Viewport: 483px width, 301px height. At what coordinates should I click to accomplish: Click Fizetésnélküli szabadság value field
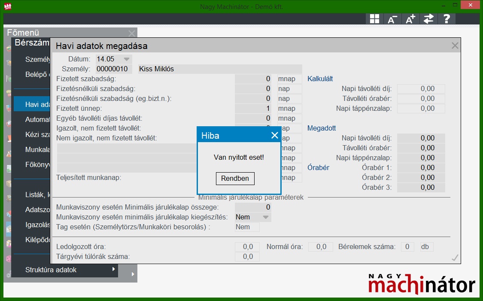pos(253,89)
